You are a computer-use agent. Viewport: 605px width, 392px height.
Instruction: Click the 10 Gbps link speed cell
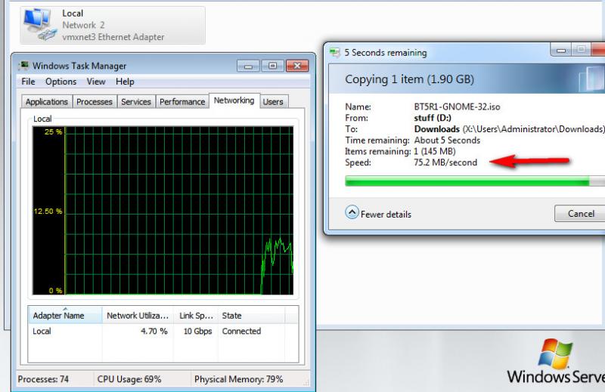[x=197, y=331]
